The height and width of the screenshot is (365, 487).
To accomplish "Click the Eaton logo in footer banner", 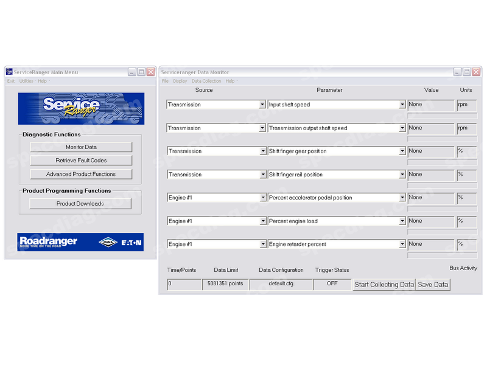I will point(131,242).
